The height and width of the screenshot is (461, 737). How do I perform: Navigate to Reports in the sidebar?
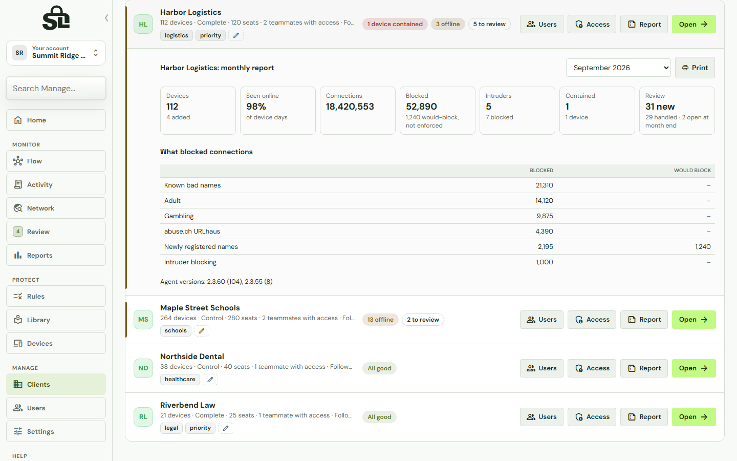(x=56, y=255)
